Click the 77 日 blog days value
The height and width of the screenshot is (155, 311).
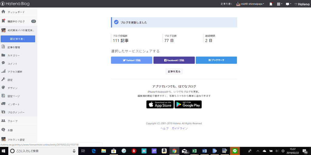169,41
